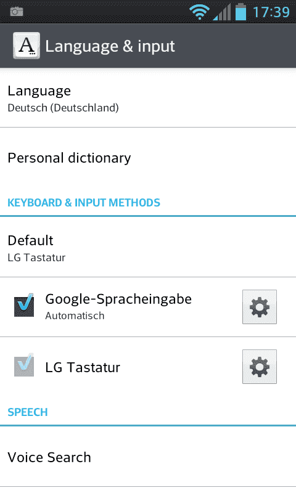
Task: Tap the Language & input header title
Action: click(110, 47)
